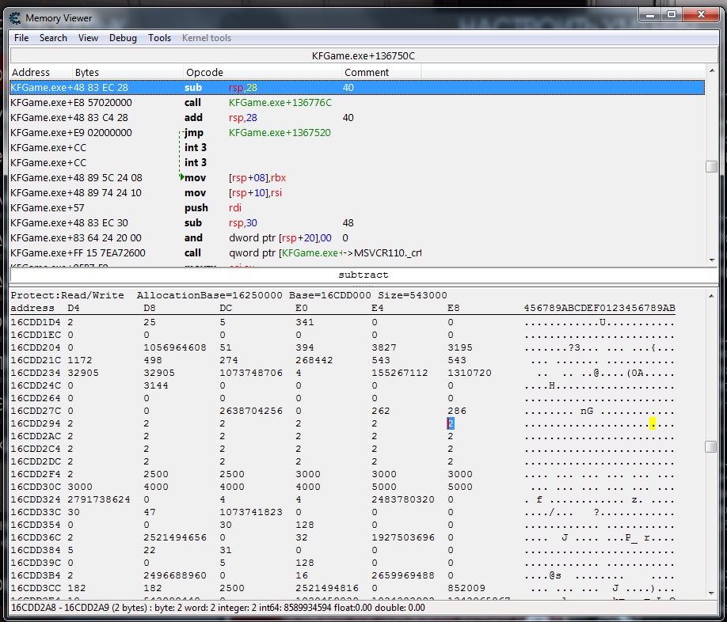Click the 'KFGame.exe+136750C' address header
727x622 pixels.
(363, 56)
